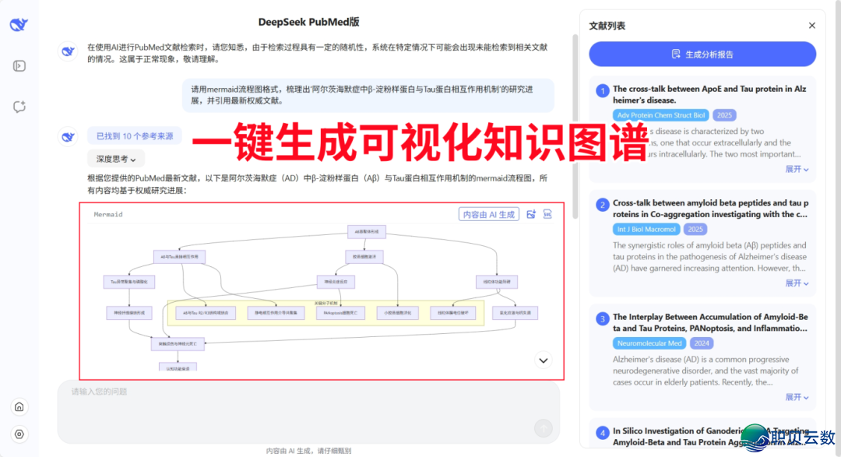Toggle 深度思考 deep thinking mode
Viewport: 841px width, 457px height.
tap(113, 158)
